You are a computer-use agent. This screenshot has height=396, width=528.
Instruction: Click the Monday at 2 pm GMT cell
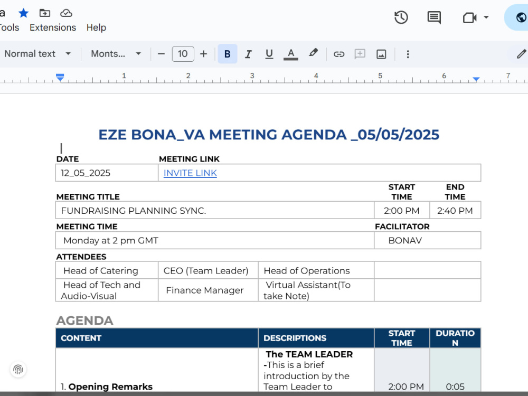pos(215,240)
